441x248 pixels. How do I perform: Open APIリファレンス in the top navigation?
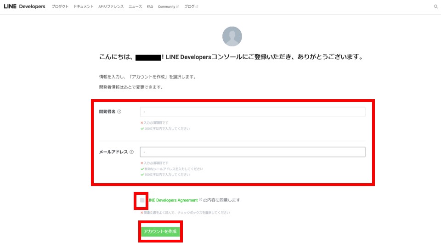coord(111,7)
